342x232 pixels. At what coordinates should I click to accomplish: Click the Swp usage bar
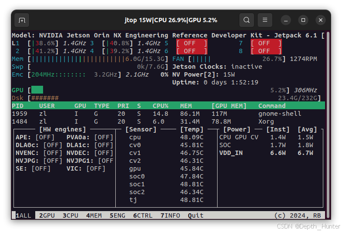click(x=98, y=67)
